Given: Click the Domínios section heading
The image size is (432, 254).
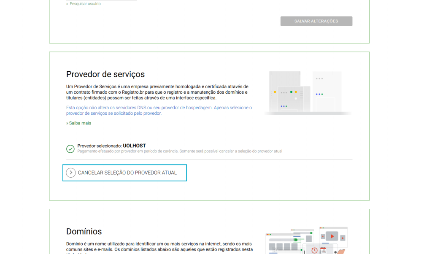Looking at the screenshot, I should click(x=84, y=231).
